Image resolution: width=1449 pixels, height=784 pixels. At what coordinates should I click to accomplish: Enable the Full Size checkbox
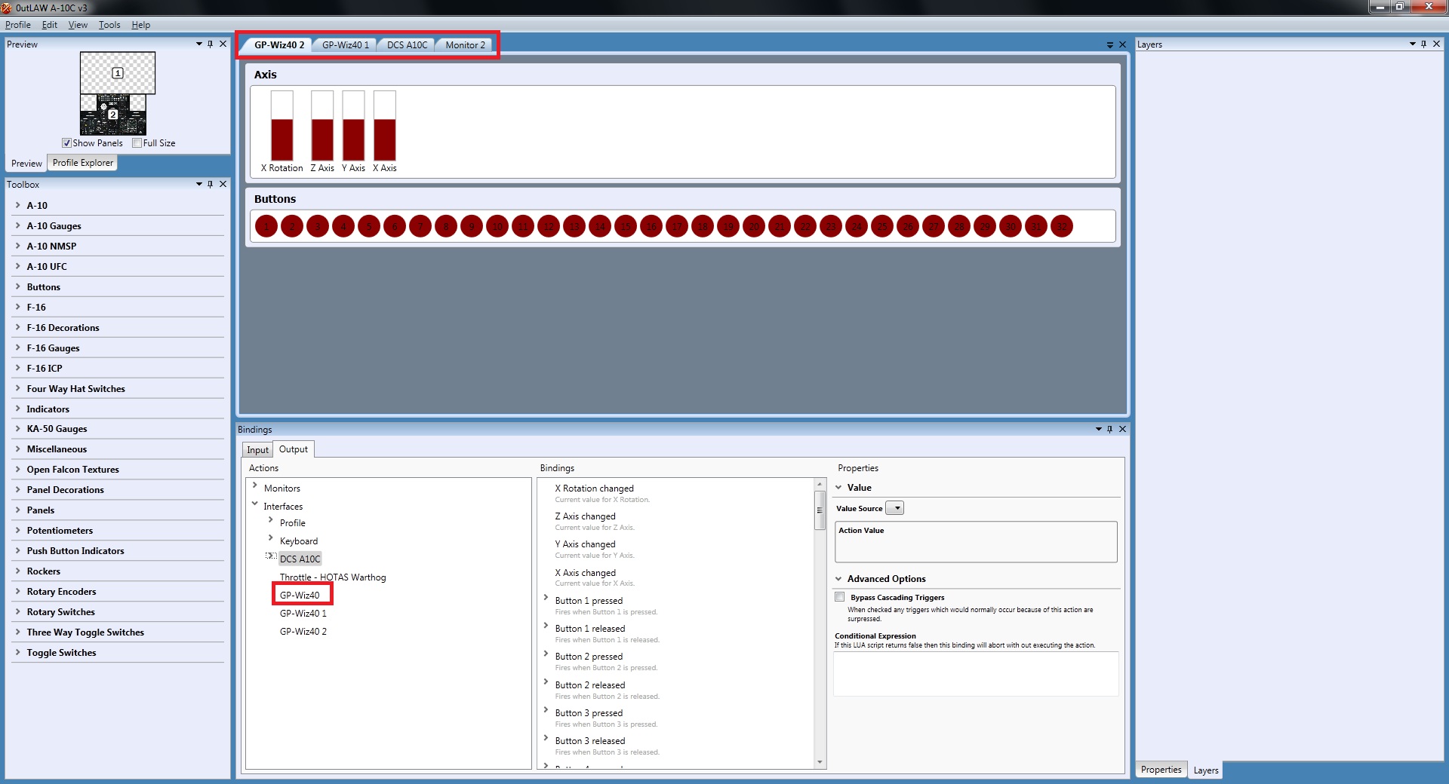137,143
